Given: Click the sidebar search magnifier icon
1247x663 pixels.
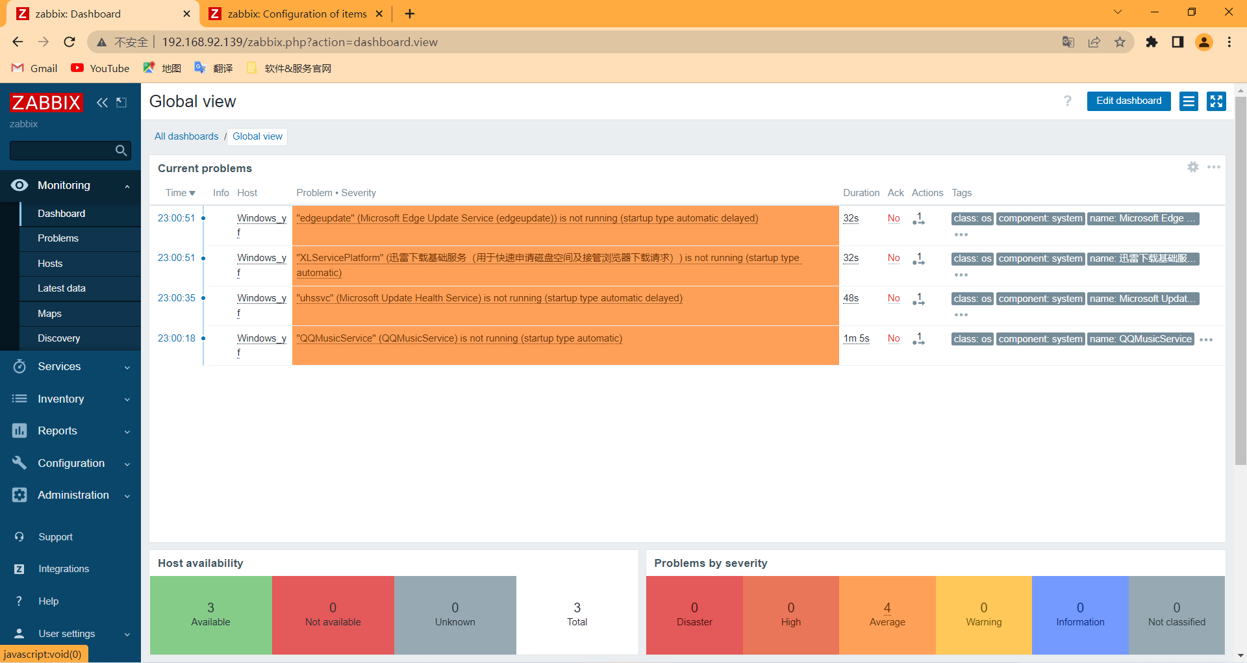Looking at the screenshot, I should point(121,151).
